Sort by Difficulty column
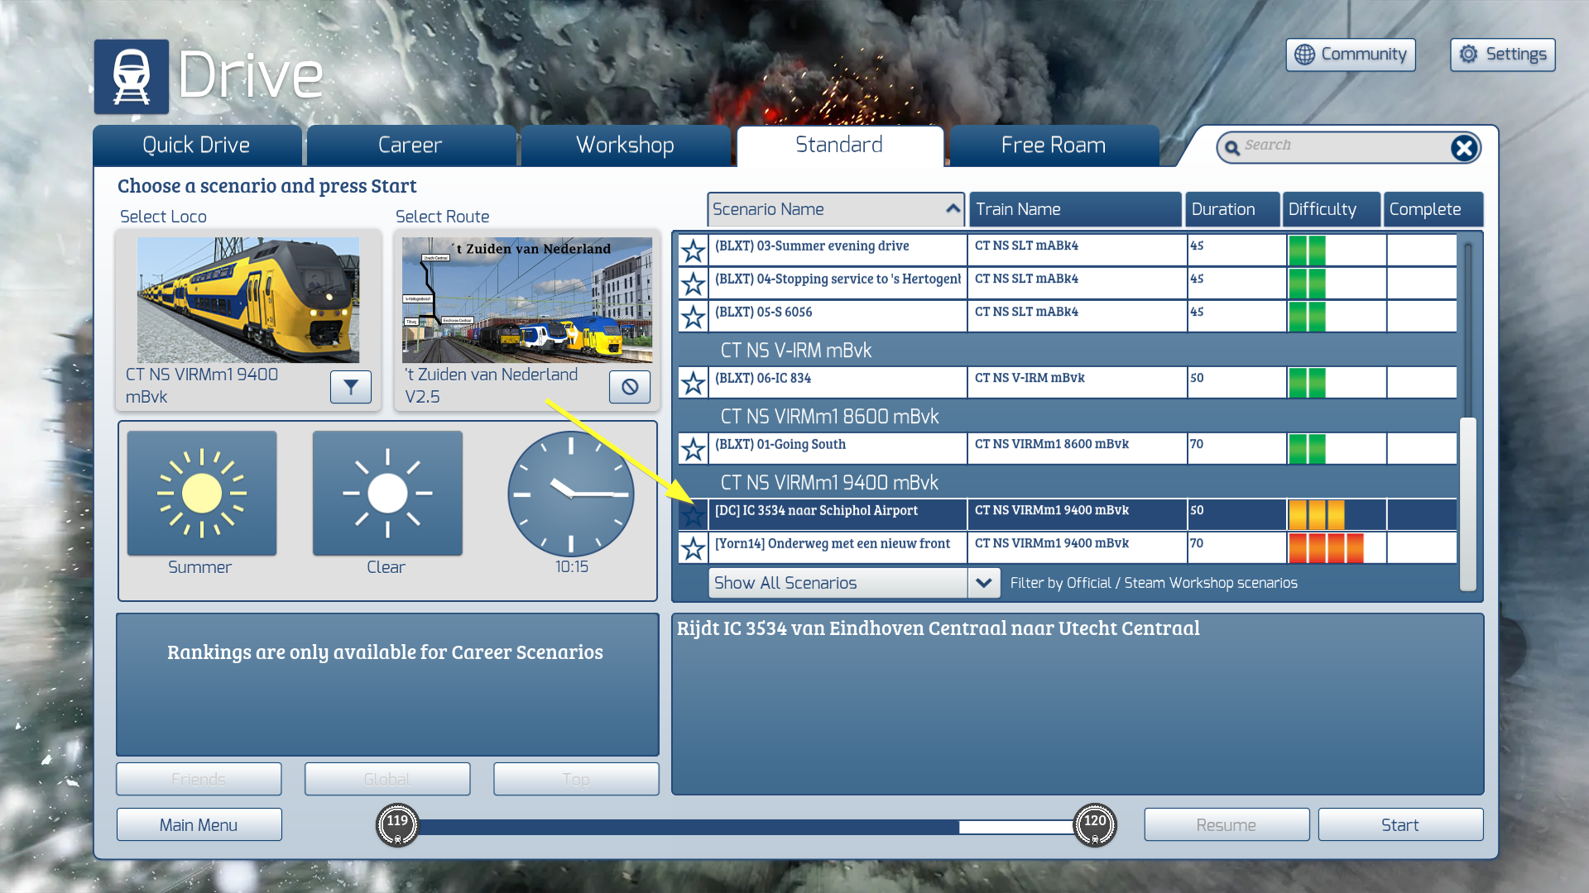This screenshot has height=893, width=1589. [1332, 210]
